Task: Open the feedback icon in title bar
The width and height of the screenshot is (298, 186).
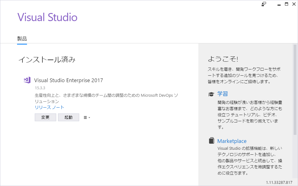Action: [264, 4]
